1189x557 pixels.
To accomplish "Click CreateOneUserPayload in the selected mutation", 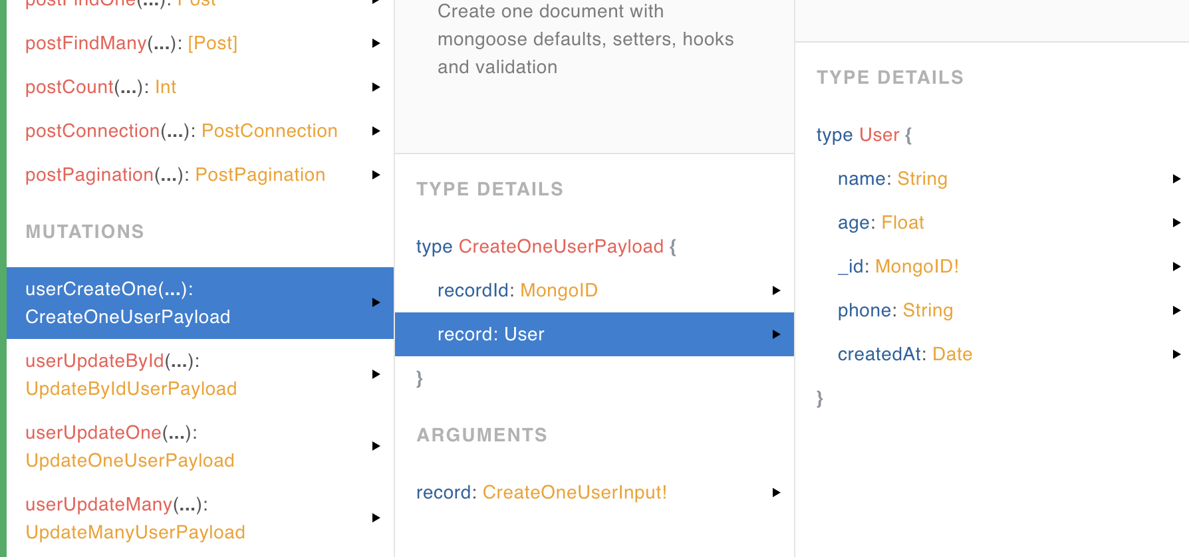I will tap(128, 317).
